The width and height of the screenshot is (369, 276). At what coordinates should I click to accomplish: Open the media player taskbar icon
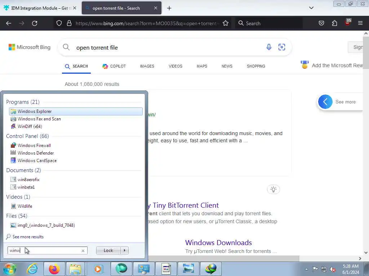point(98,269)
